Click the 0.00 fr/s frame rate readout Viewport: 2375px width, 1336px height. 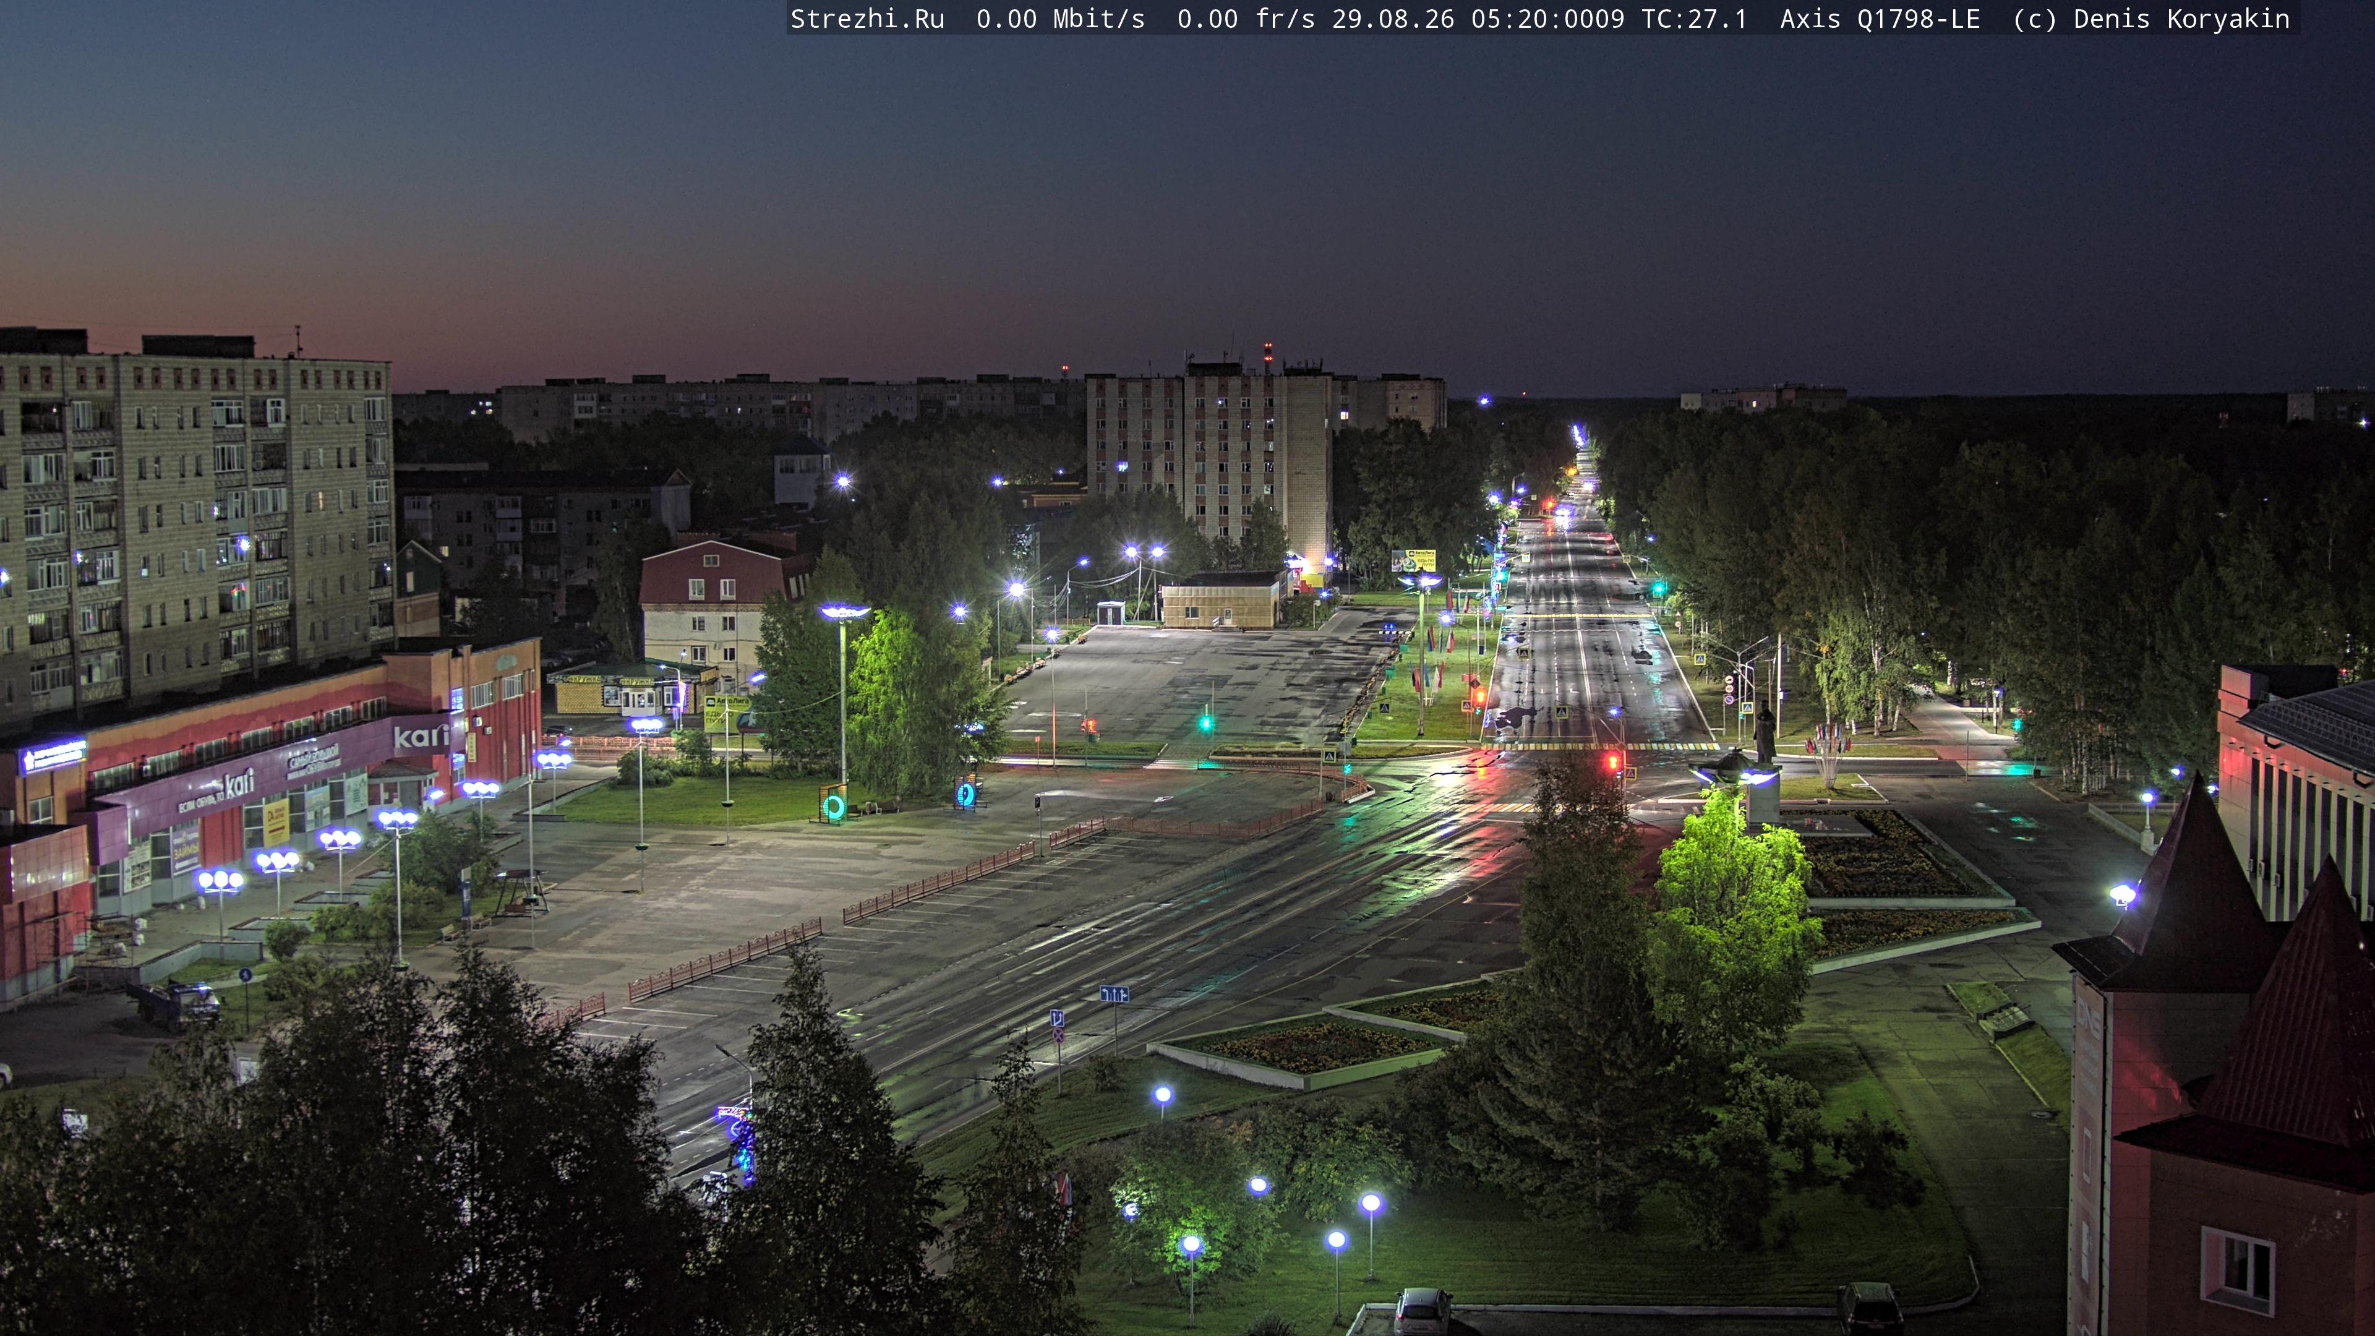[x=1246, y=19]
